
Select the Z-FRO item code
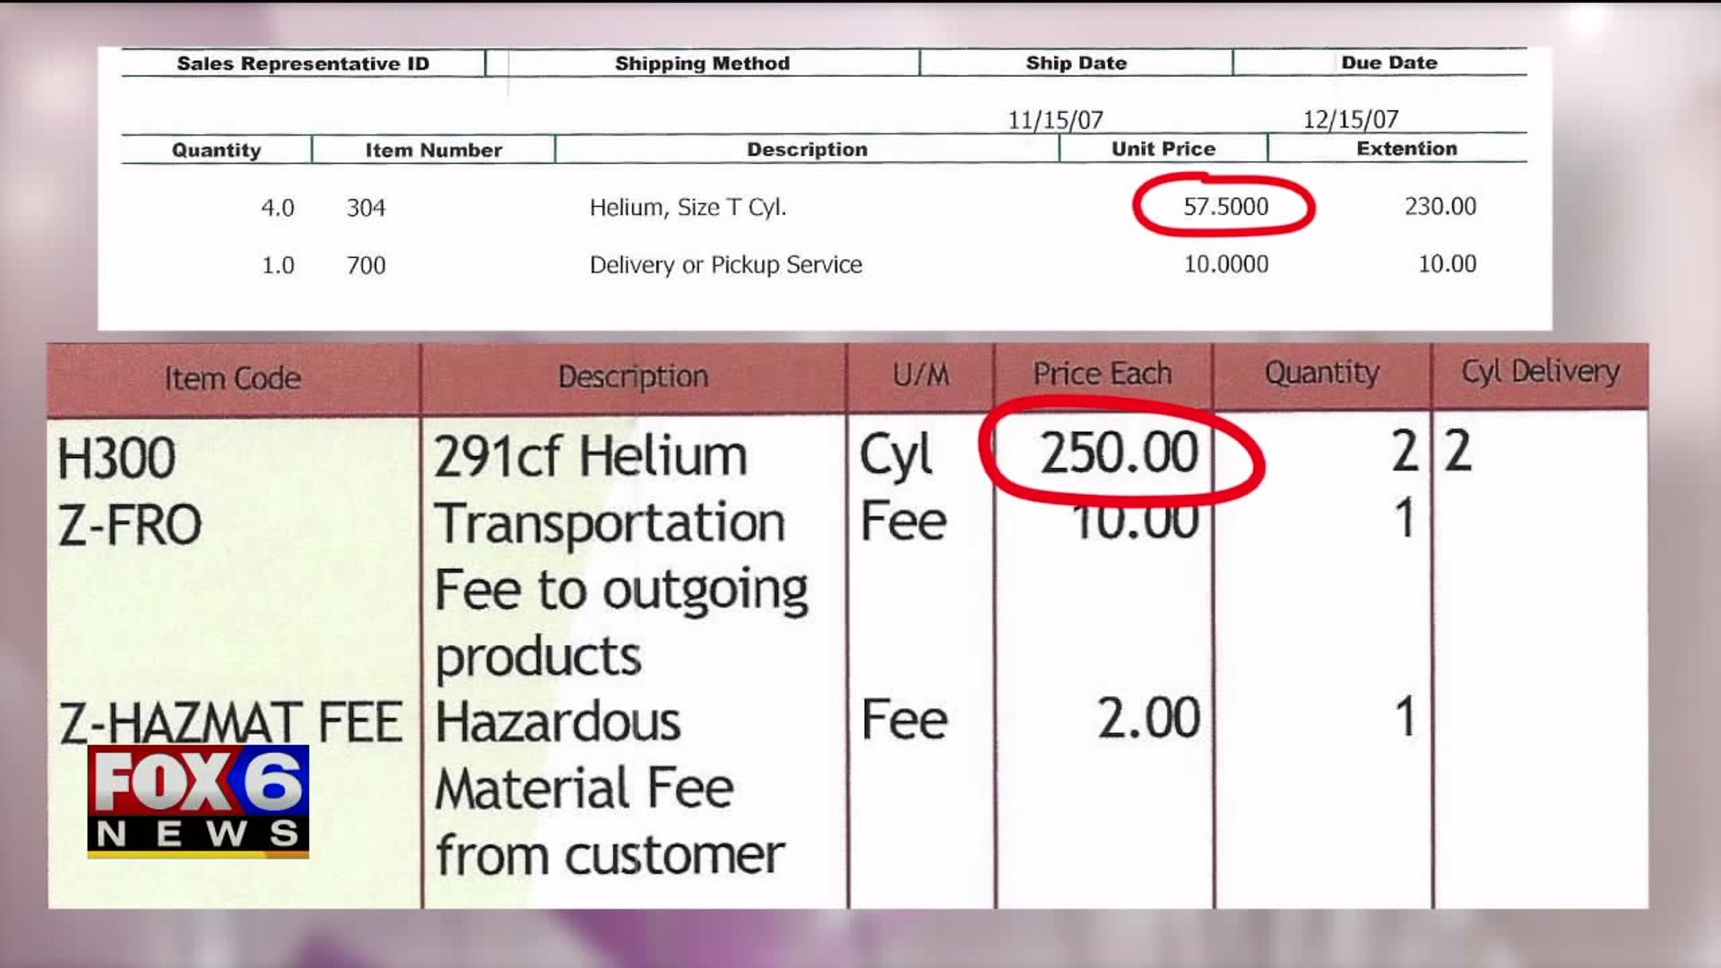tap(130, 525)
